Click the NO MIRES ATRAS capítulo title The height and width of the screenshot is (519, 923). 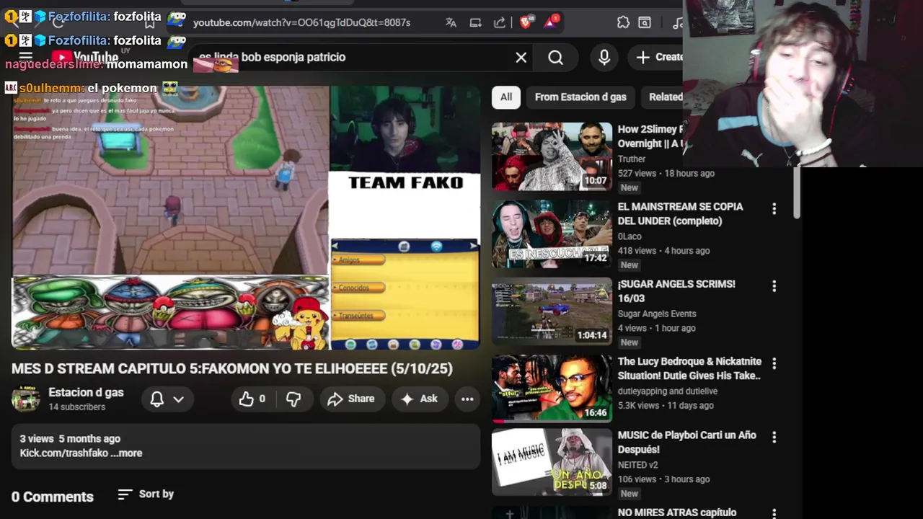[x=677, y=513]
